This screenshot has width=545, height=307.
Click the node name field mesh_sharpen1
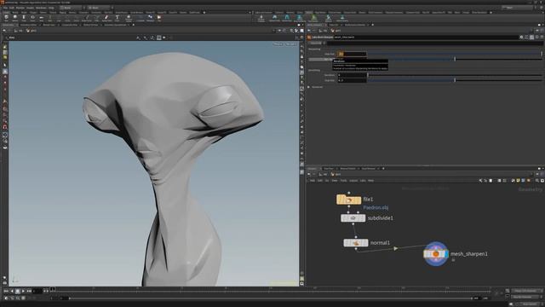[425, 37]
